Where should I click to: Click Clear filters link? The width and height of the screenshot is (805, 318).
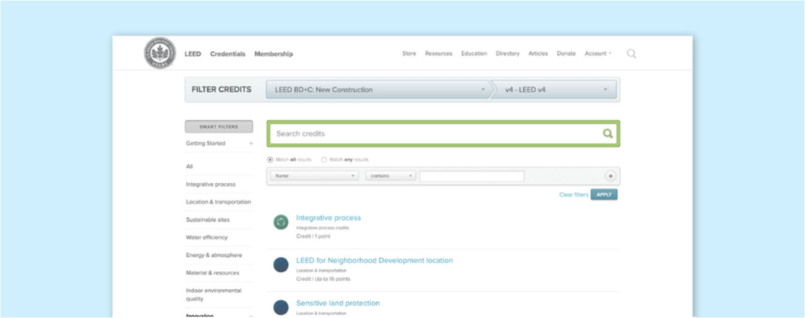tap(573, 195)
